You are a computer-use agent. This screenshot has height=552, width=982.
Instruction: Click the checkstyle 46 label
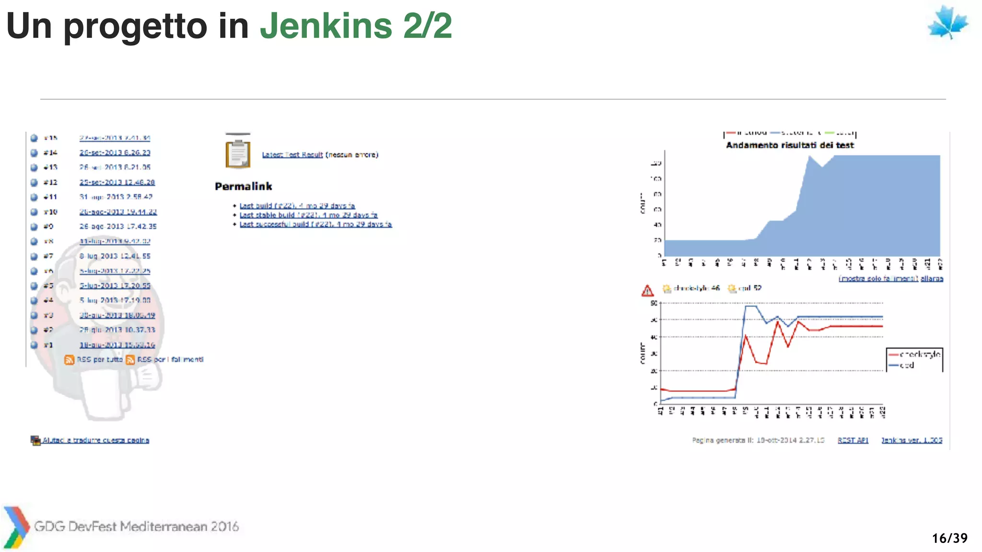pyautogui.click(x=697, y=288)
